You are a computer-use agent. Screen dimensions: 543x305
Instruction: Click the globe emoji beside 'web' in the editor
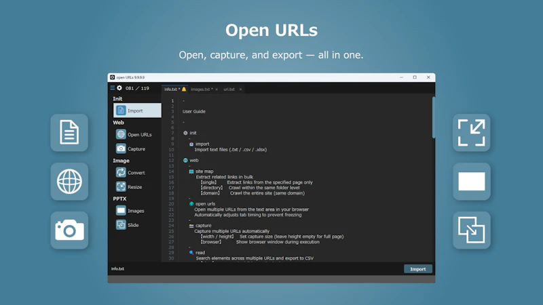pos(185,160)
